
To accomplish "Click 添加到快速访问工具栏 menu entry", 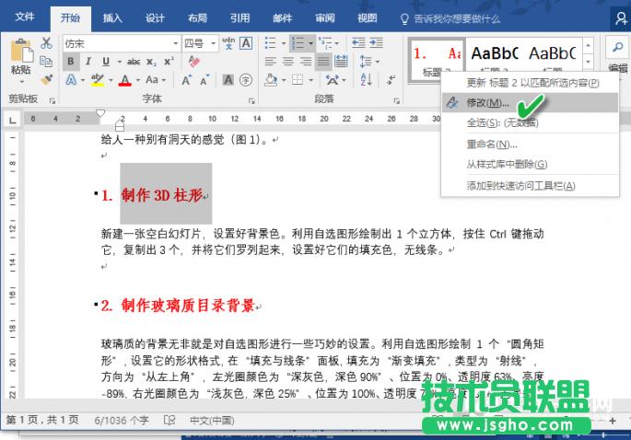I will [520, 185].
